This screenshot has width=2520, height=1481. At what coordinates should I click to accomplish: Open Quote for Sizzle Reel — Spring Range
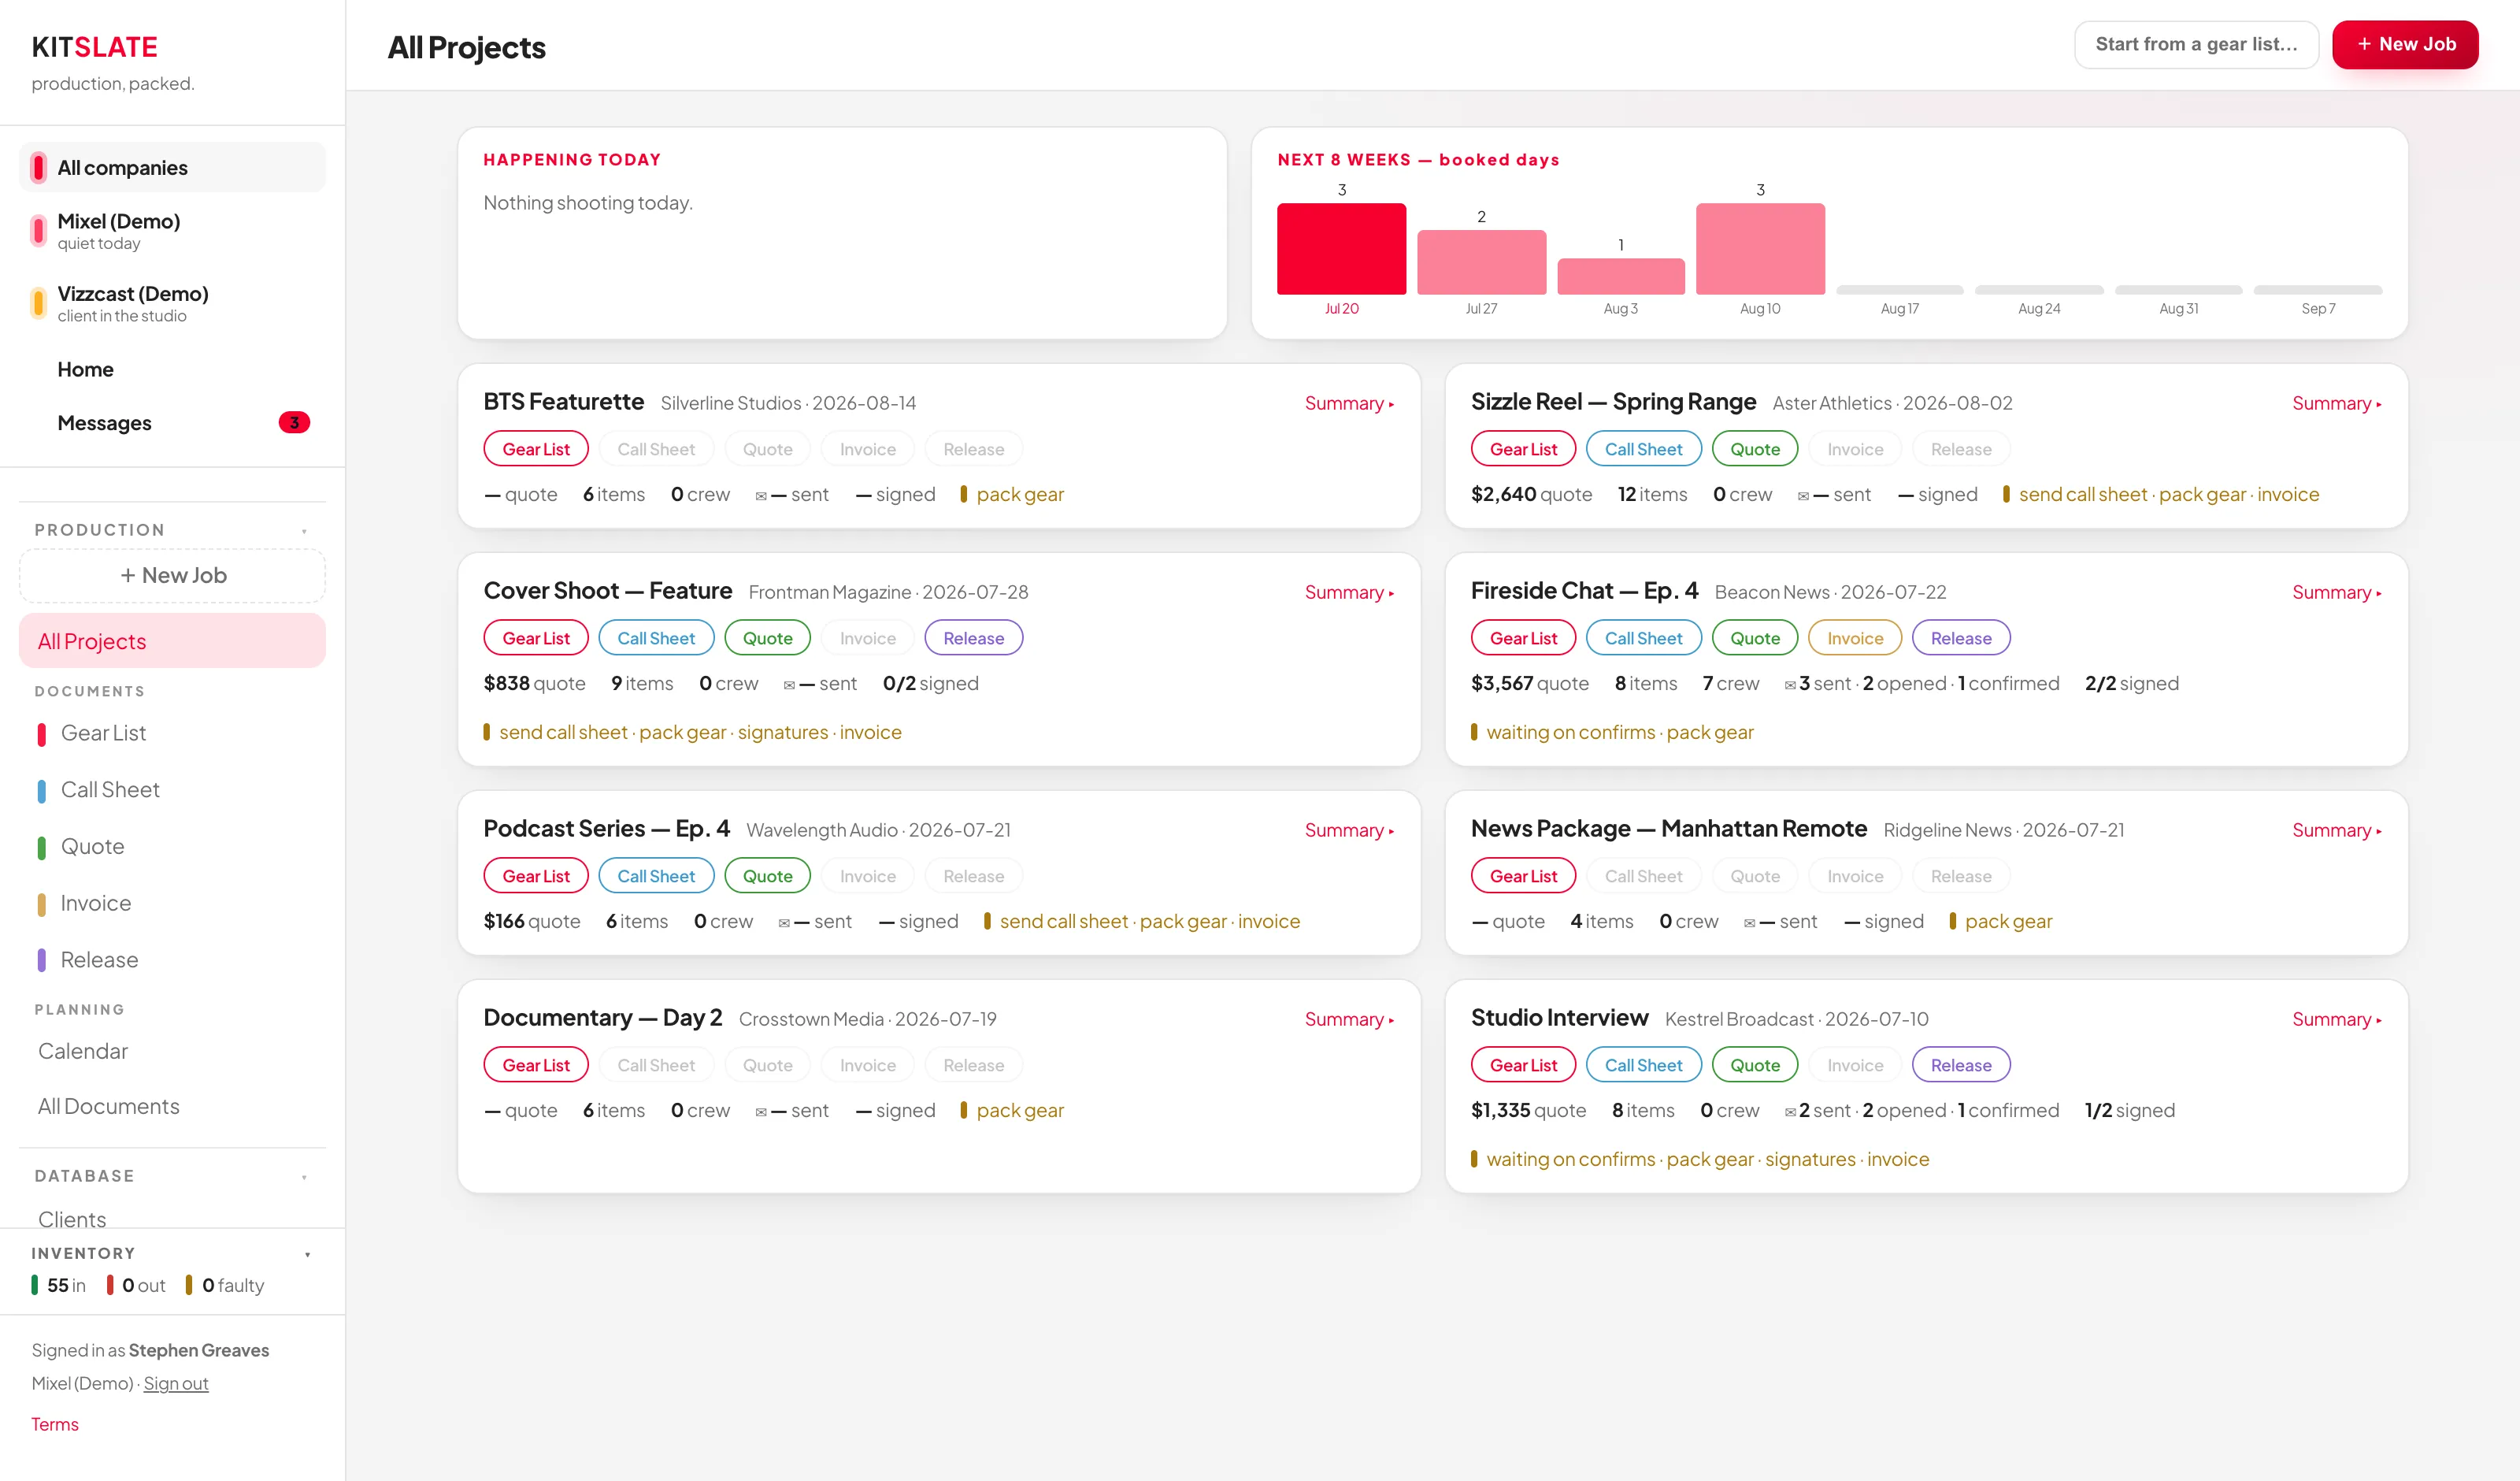coord(1755,449)
